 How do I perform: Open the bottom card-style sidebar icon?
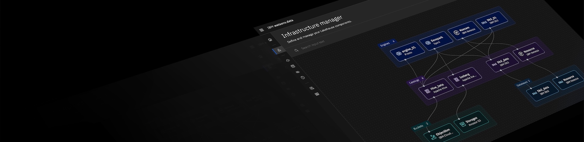317,94
